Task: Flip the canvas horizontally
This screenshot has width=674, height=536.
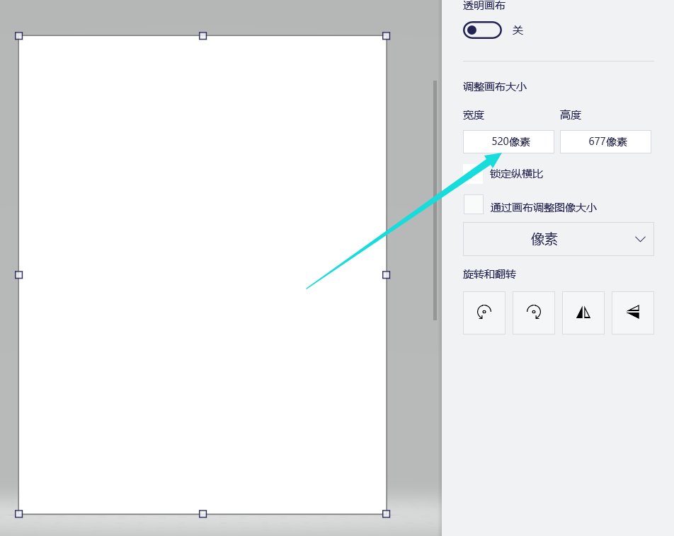Action: (583, 313)
